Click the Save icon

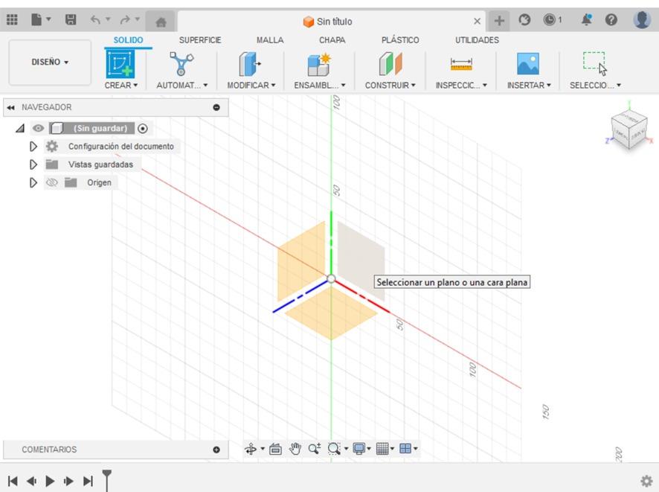point(70,20)
